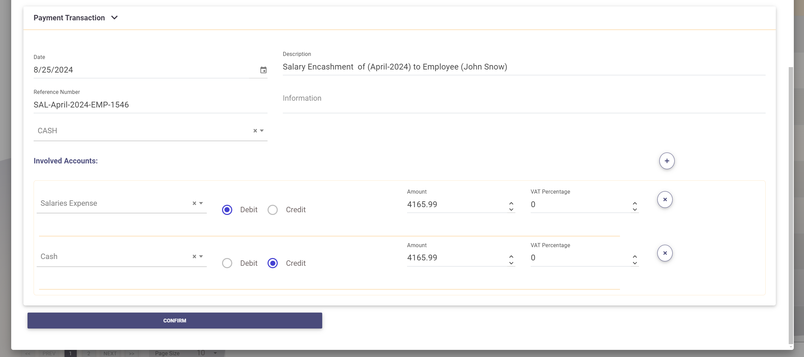
Task: Remove the Cash account row
Action: coord(664,253)
